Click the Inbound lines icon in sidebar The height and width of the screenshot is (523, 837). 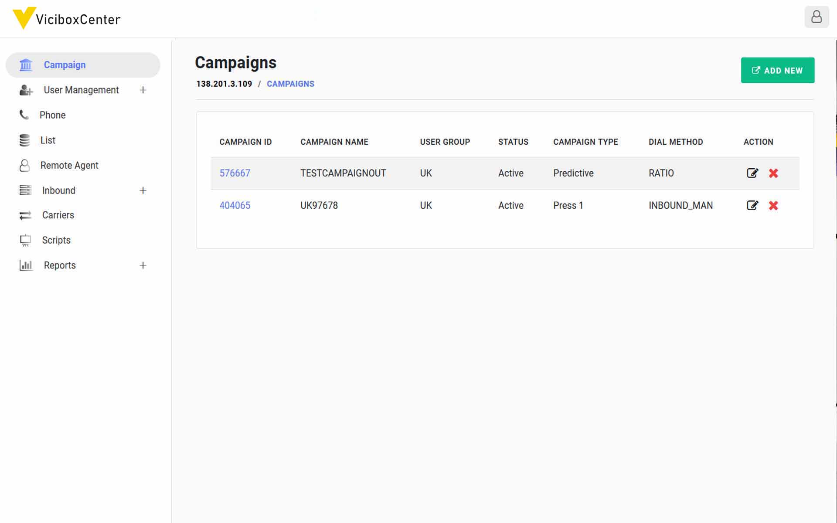coord(26,190)
